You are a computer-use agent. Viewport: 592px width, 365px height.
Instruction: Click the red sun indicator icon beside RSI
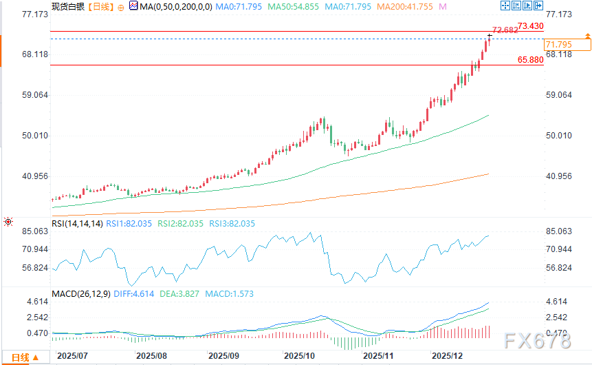pos(8,222)
